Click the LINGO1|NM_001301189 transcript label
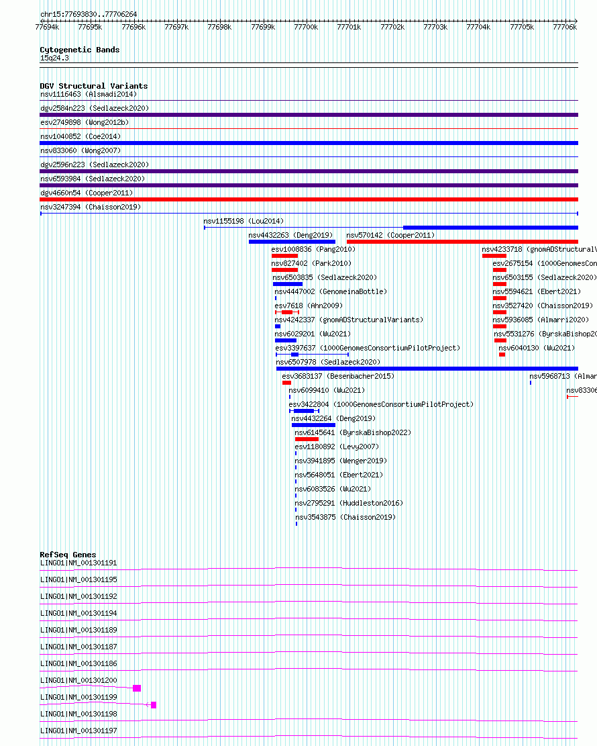This screenshot has height=746, width=597. coord(78,630)
